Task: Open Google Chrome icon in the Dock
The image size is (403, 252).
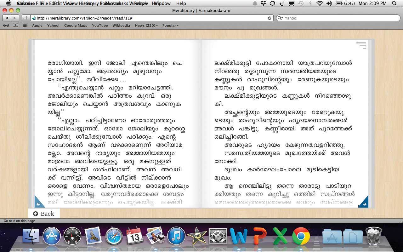Action: (x=301, y=236)
